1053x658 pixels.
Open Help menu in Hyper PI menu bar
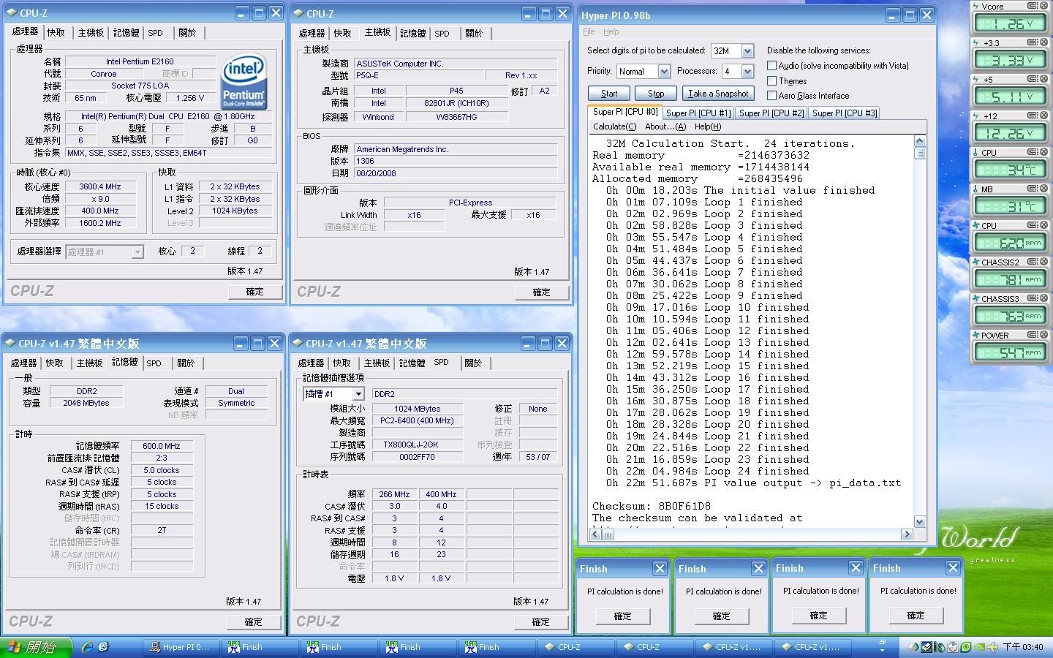click(x=611, y=32)
